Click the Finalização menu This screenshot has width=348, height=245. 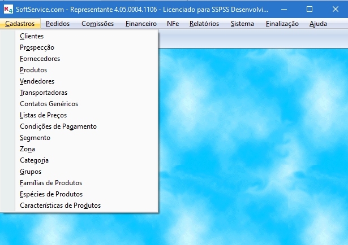pyautogui.click(x=282, y=24)
